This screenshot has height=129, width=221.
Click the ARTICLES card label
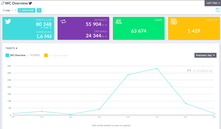[212, 20]
